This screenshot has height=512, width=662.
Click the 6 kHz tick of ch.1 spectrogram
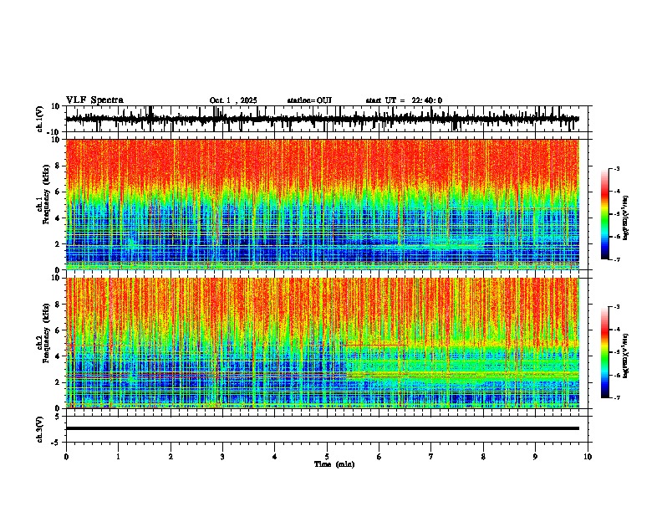[59, 192]
